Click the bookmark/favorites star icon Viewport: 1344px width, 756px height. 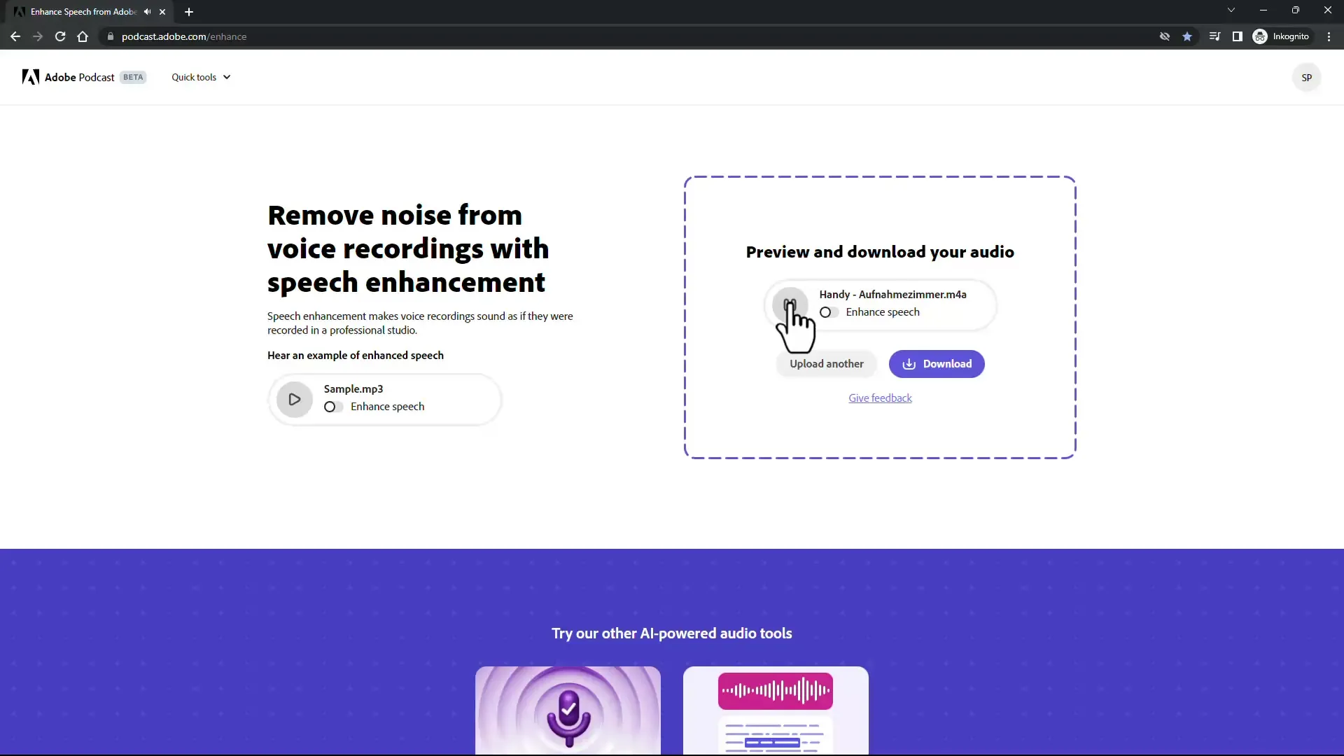point(1187,36)
